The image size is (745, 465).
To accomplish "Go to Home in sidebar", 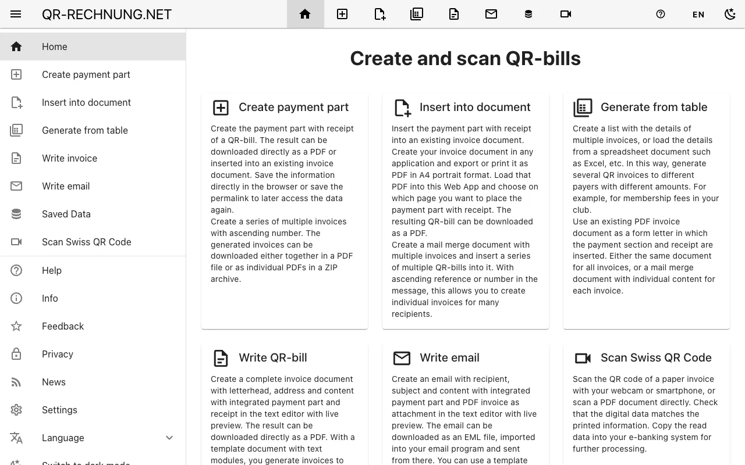I will point(93,46).
